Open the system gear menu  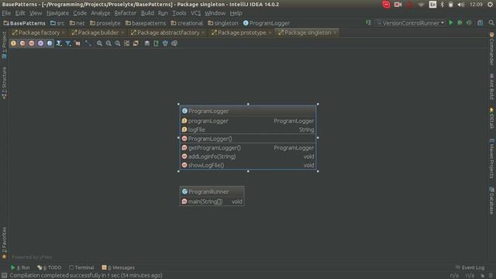(491, 5)
